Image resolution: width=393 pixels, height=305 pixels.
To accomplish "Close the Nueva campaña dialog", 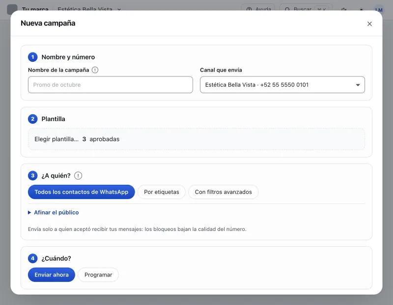I will (369, 24).
